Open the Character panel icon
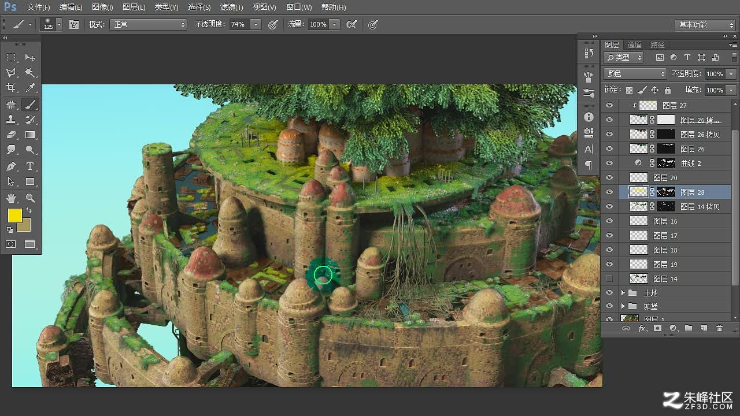740x416 pixels. (x=589, y=149)
